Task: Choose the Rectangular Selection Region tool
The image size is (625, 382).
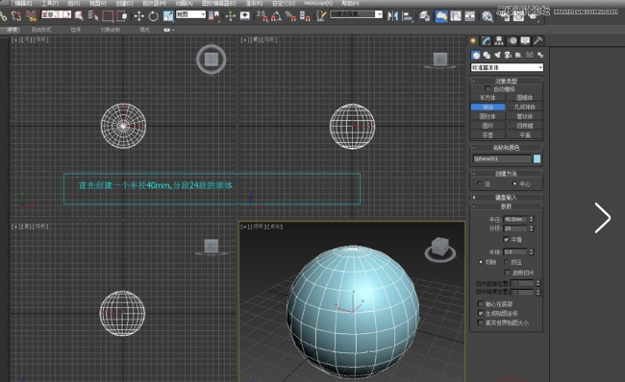Action: coord(108,16)
